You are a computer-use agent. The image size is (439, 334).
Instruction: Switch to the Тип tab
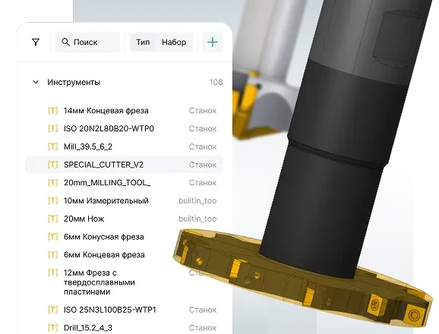click(x=143, y=43)
